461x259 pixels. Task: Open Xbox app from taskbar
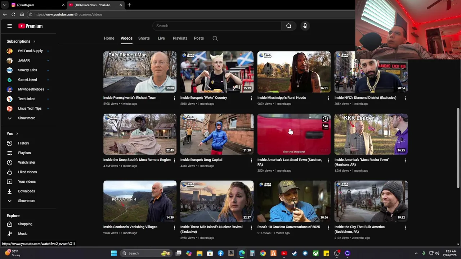coord(315,253)
